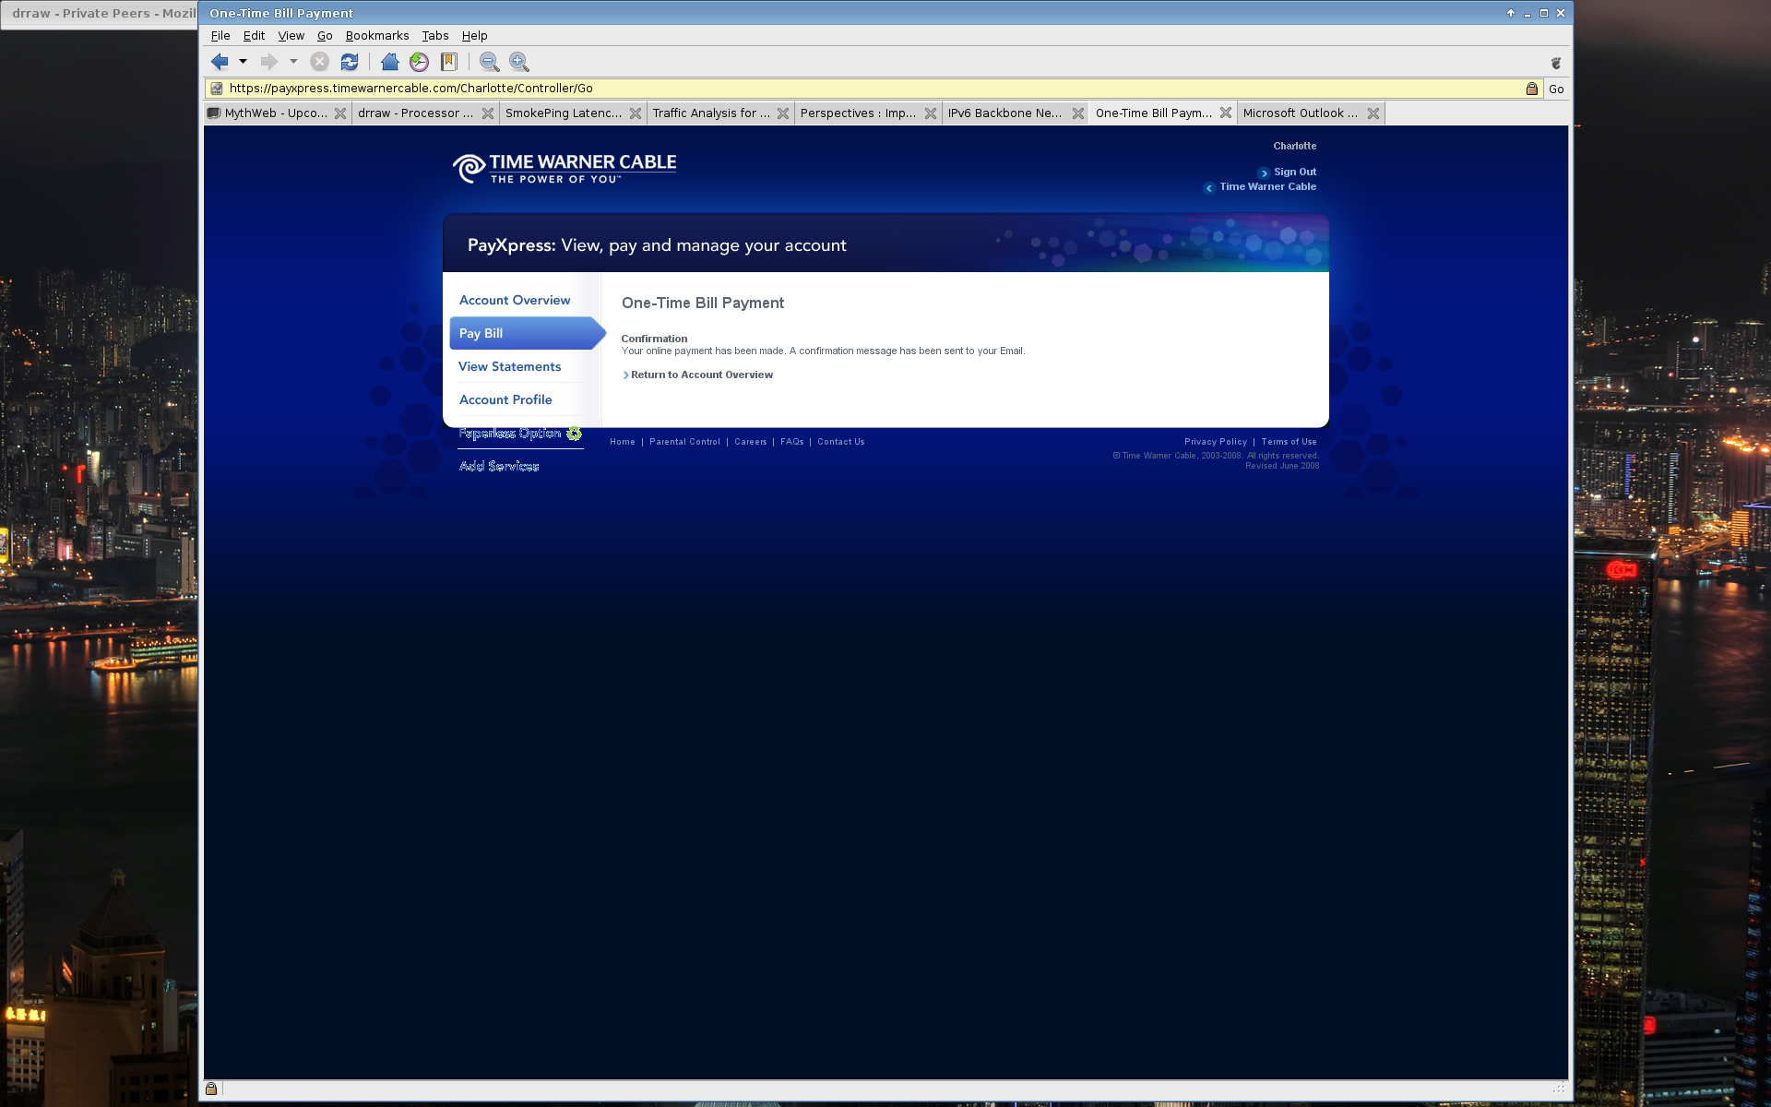Screen dimensions: 1771x1107
Task: Click the window resize grip in status bar
Action: [x=1559, y=1089]
